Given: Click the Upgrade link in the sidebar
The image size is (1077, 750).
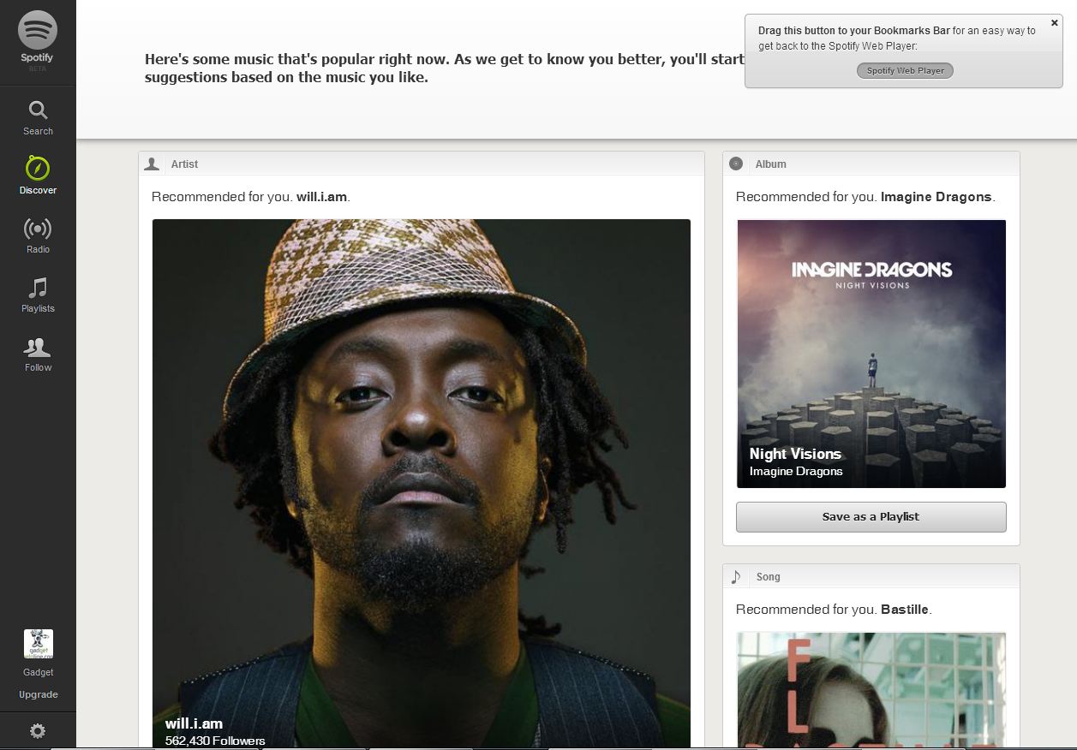Looking at the screenshot, I should (38, 694).
